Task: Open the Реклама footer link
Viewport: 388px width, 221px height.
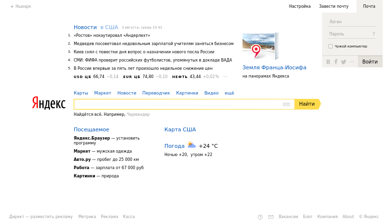Action: pyautogui.click(x=110, y=217)
